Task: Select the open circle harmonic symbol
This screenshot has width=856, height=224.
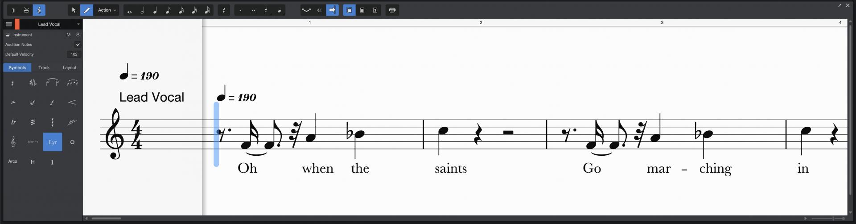Action: click(x=72, y=142)
